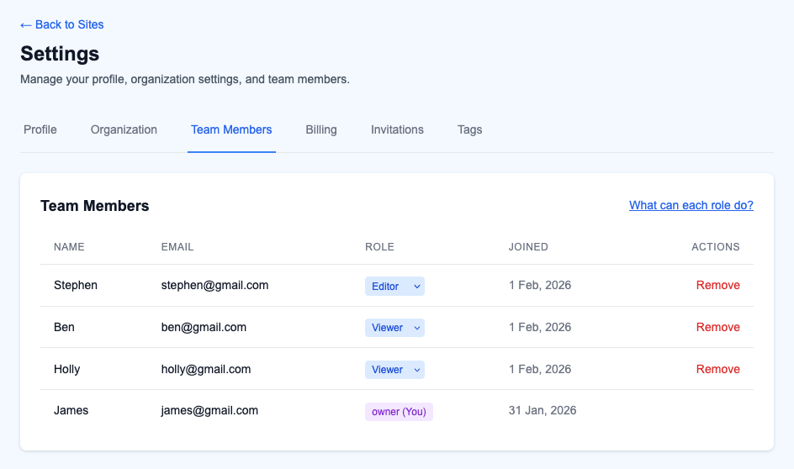Open the Billing tab

point(321,130)
